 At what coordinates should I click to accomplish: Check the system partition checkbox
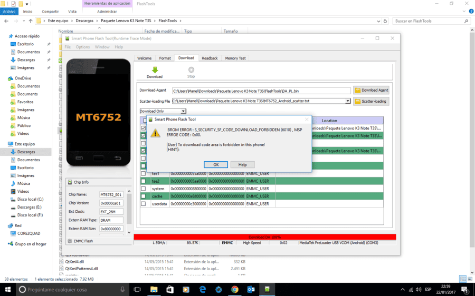pos(143,189)
